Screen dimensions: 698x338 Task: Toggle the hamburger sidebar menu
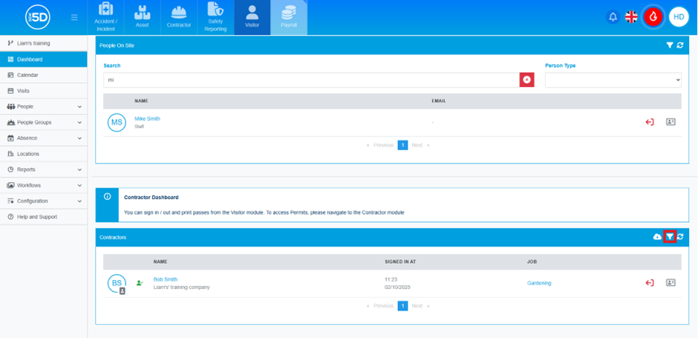[74, 17]
